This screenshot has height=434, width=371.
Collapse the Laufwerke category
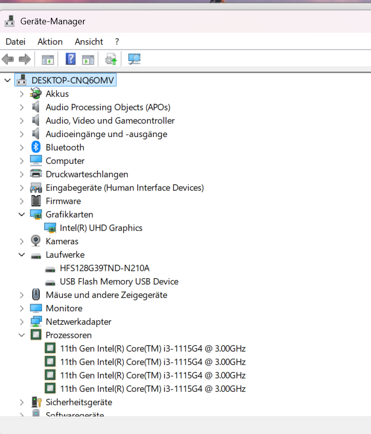point(21,255)
